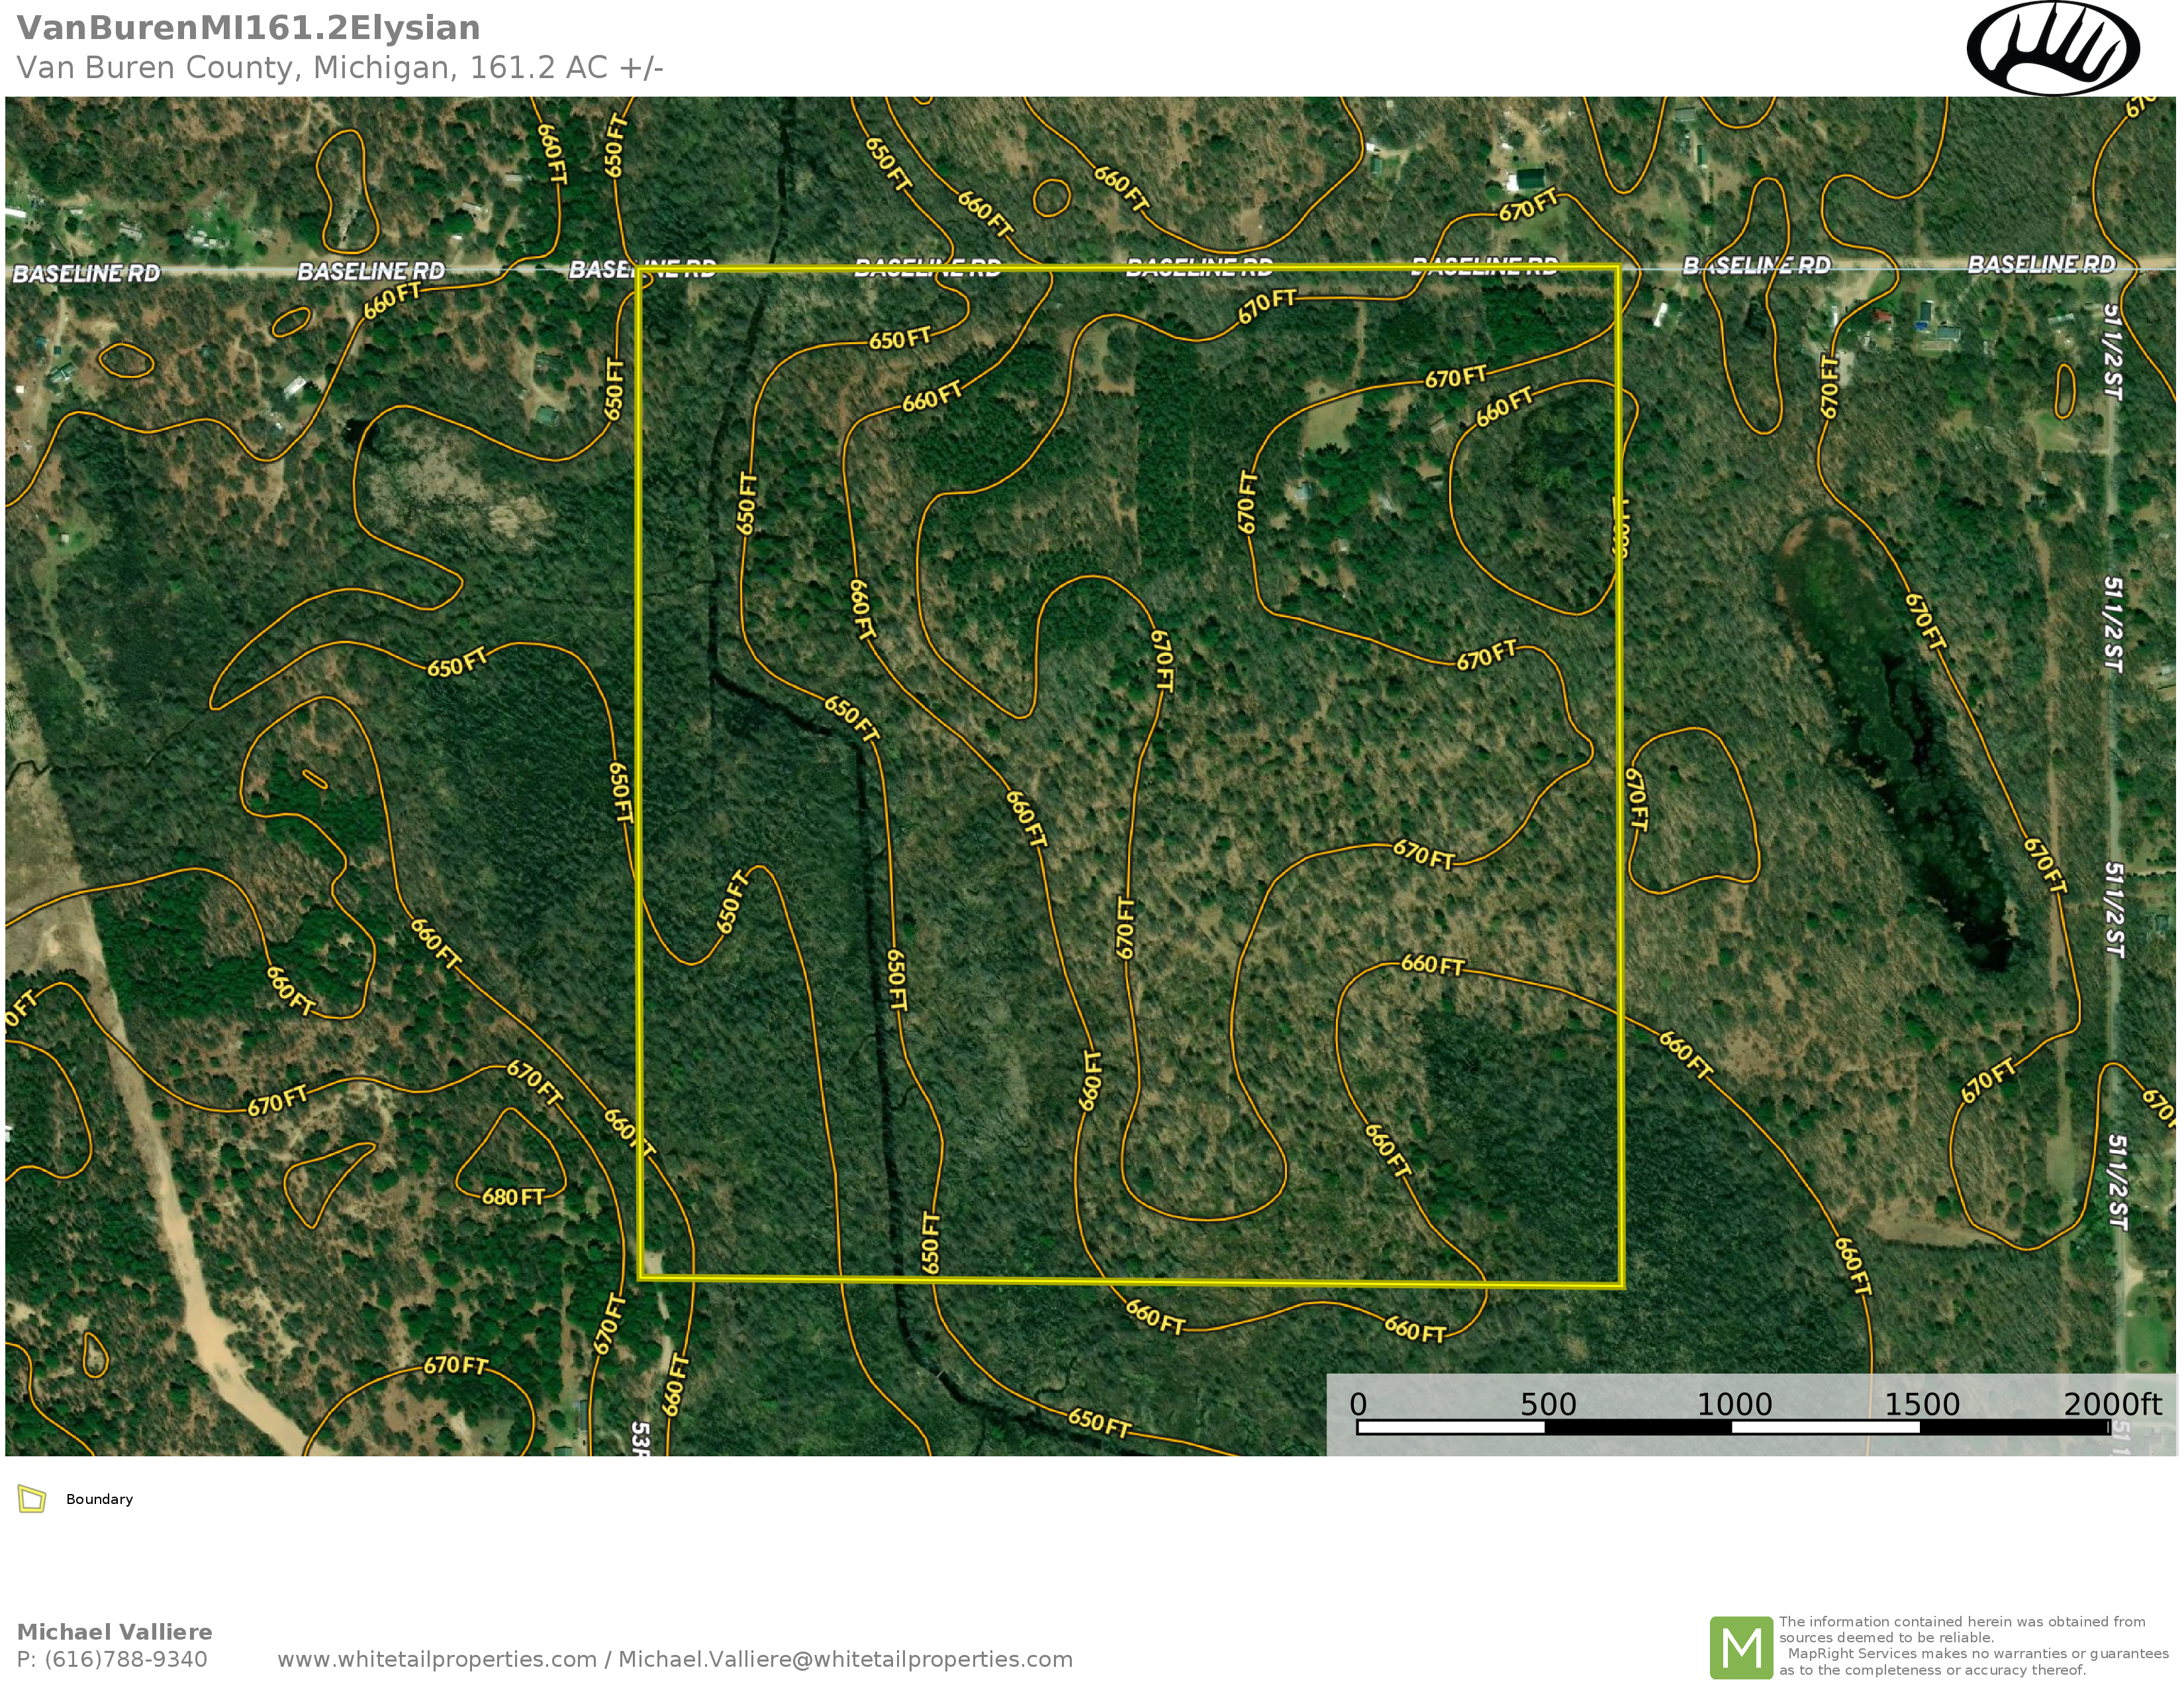Viewport: 2184px width, 1688px height.
Task: Click the rightmost BASELINE RD road label
Action: coord(2041,264)
